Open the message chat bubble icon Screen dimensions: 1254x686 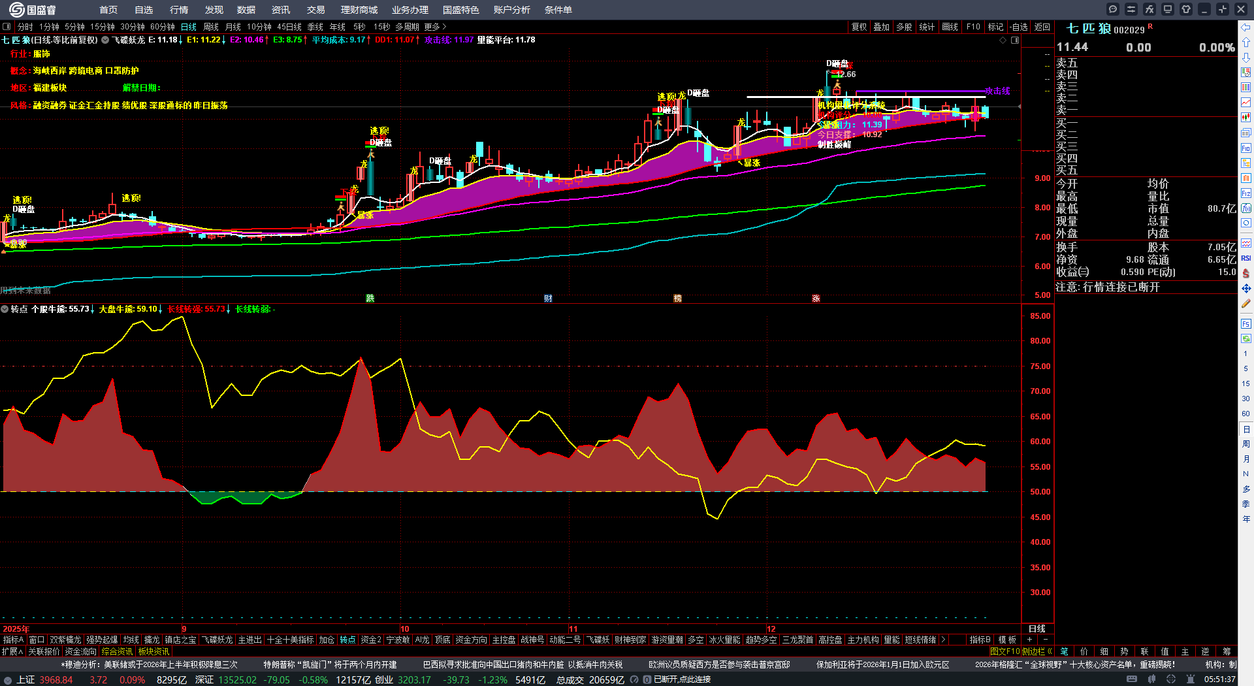1113,9
